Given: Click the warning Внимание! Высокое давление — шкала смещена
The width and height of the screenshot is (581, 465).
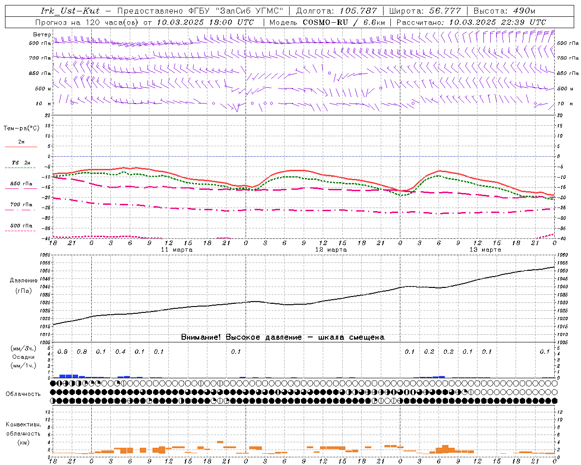Looking at the screenshot, I should tap(283, 337).
